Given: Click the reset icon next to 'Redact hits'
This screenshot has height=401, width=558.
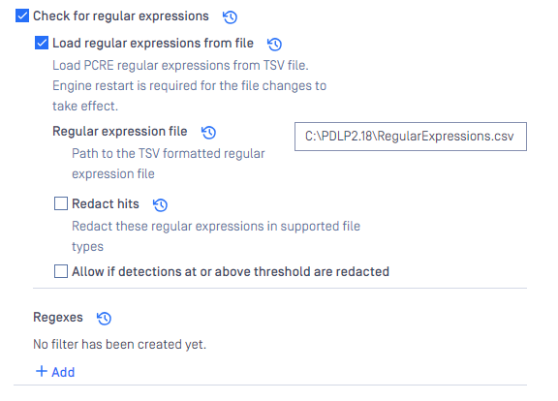Looking at the screenshot, I should (x=160, y=205).
